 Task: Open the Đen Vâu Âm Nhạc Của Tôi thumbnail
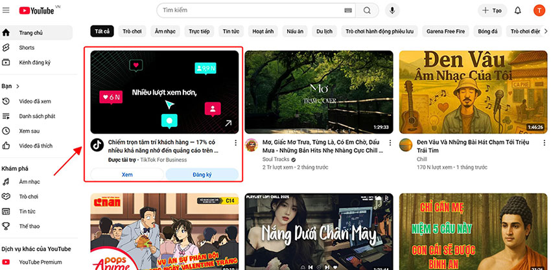473,92
